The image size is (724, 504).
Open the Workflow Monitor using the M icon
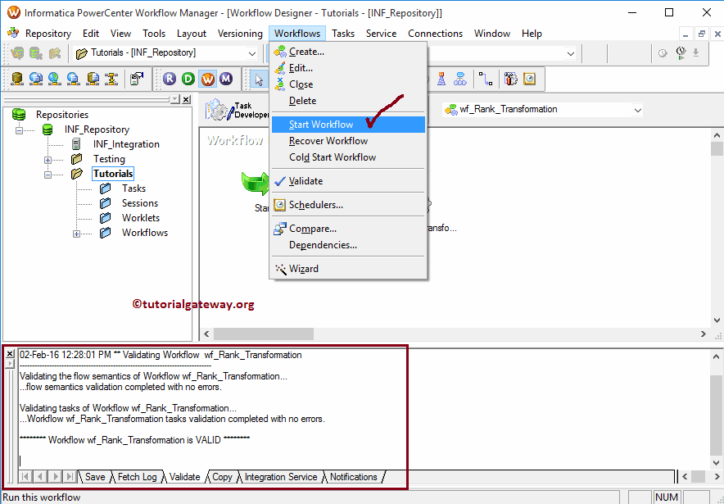click(x=227, y=79)
